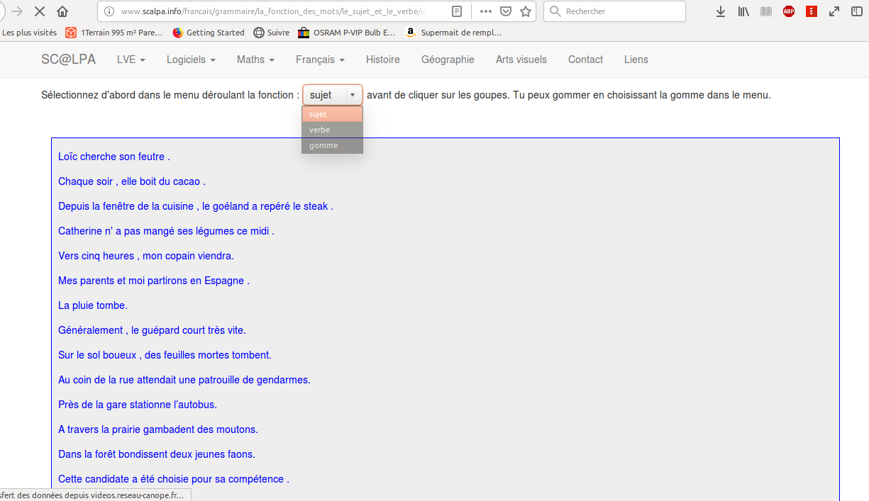Click sentence about une patrouille de gendarmes
Image resolution: width=869 pixels, height=501 pixels.
pos(184,380)
